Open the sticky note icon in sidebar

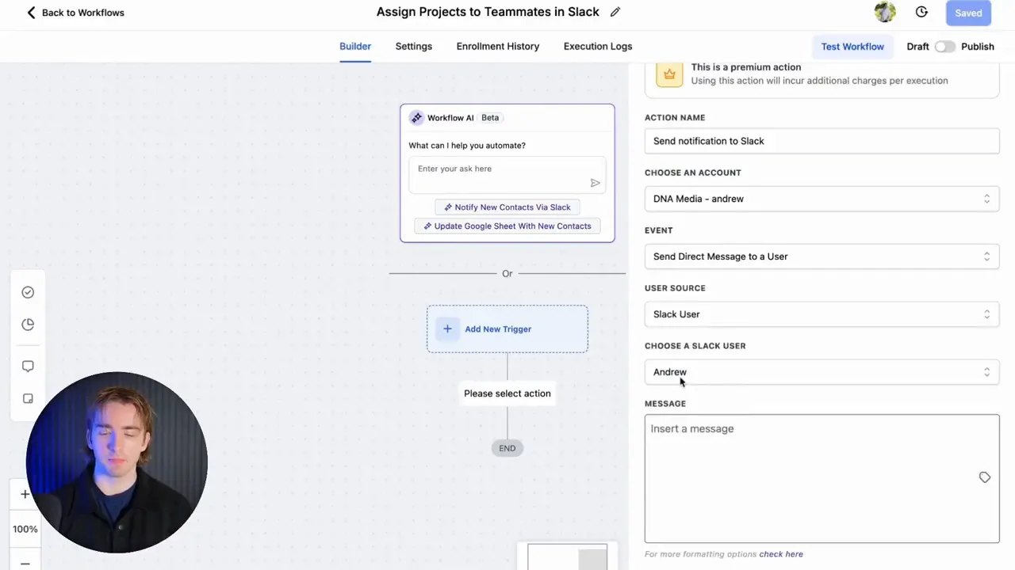[x=28, y=398]
